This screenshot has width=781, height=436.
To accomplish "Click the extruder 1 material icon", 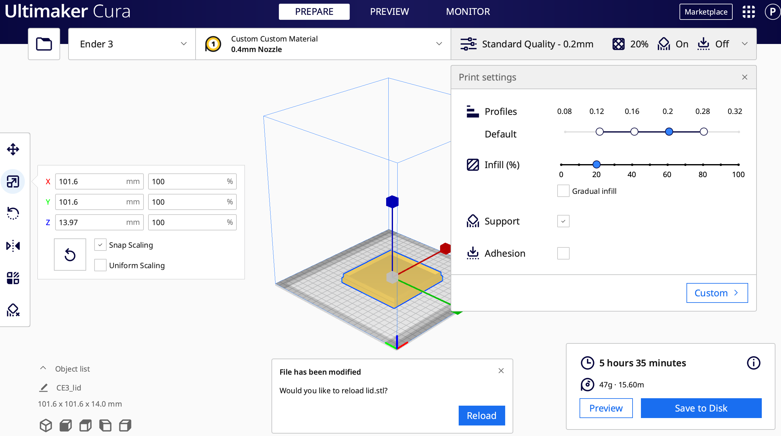I will click(x=213, y=44).
